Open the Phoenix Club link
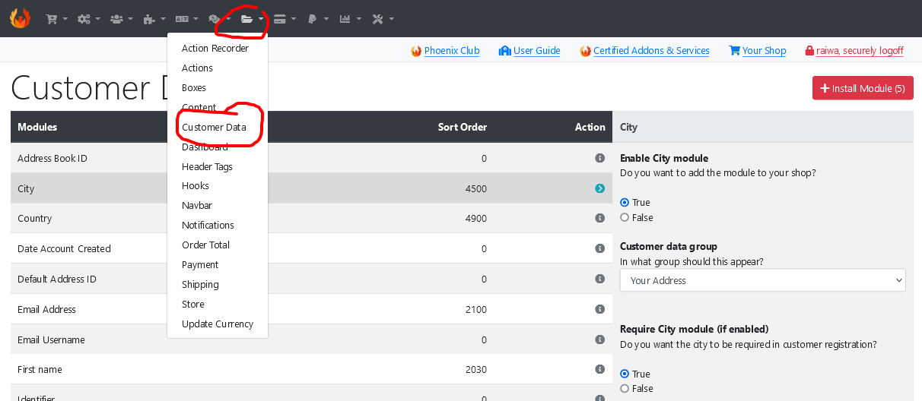The width and height of the screenshot is (922, 401). [x=445, y=51]
